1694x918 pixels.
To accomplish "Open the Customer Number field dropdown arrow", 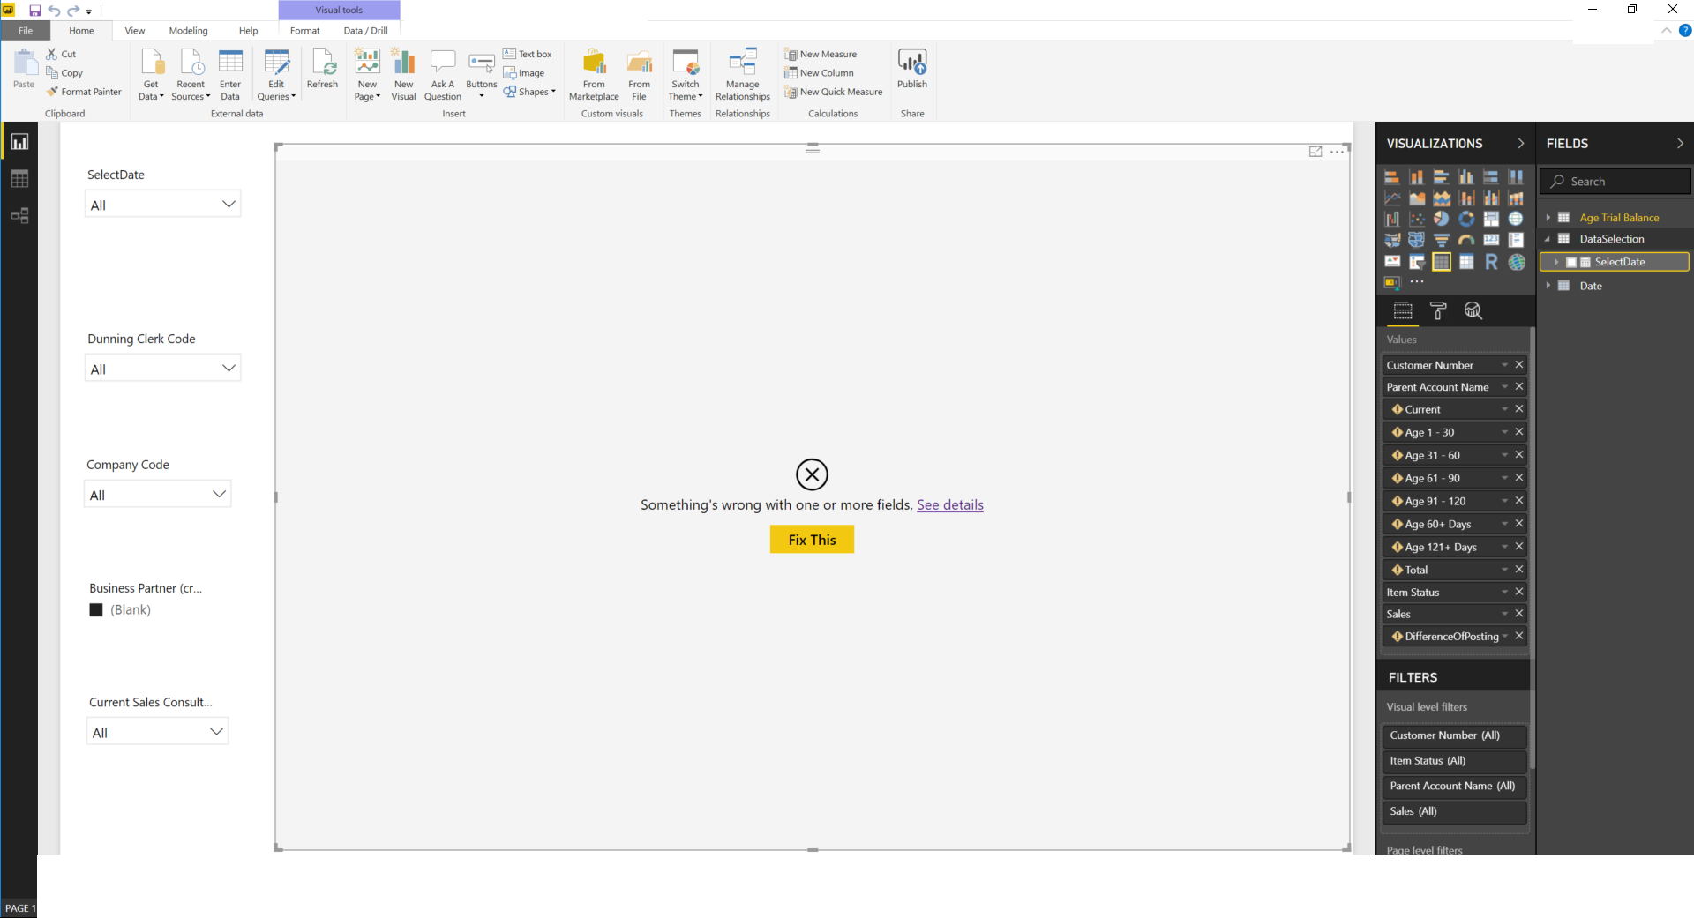I will (x=1504, y=365).
